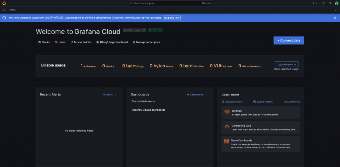
Task: Click the Demo Dashboards grid icon
Action: [x=227, y=141]
